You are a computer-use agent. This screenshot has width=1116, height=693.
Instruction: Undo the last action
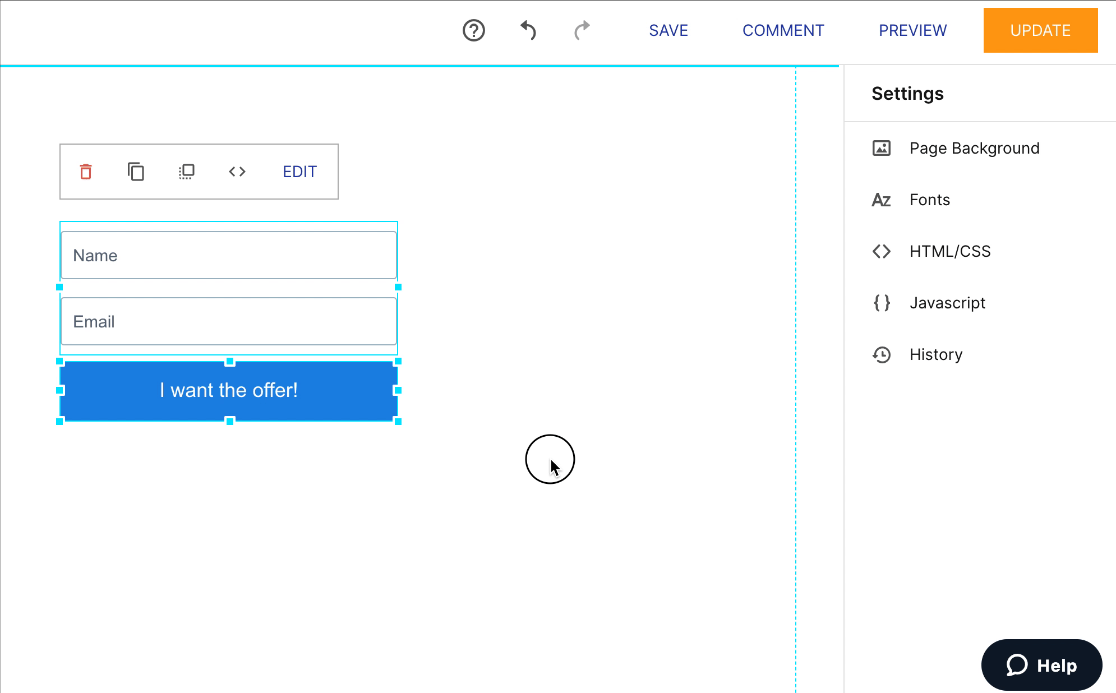click(x=528, y=30)
